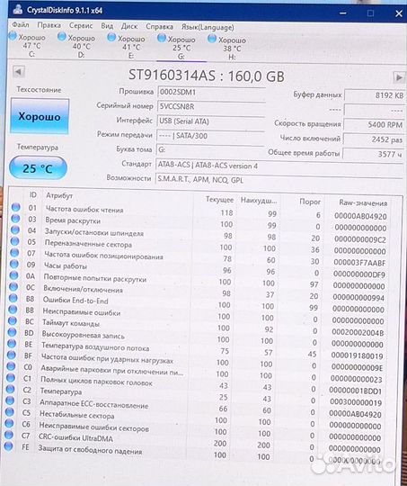Screen dimensions: 407x486
Task: Click the rotation speed field 5400 RPM
Action: pyautogui.click(x=374, y=124)
